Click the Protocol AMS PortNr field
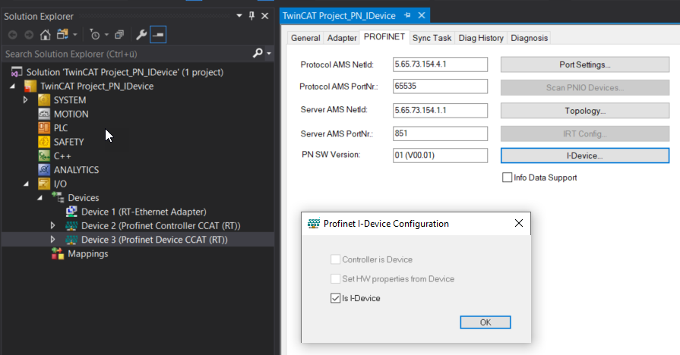Viewport: 680px width, 355px height. pyautogui.click(x=440, y=86)
